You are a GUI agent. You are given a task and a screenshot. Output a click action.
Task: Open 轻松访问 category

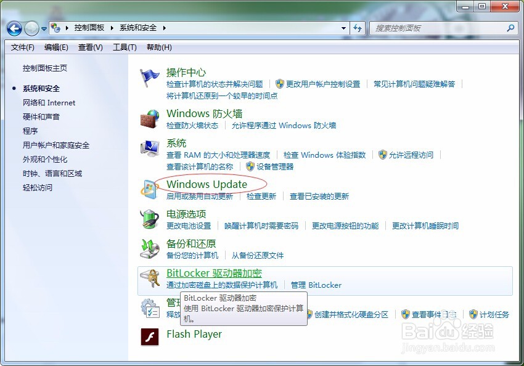(x=38, y=187)
